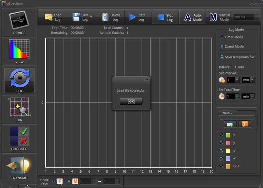The height and width of the screenshot is (188, 263).
Task: Click the Interval 1 min text
Action: 231,67
